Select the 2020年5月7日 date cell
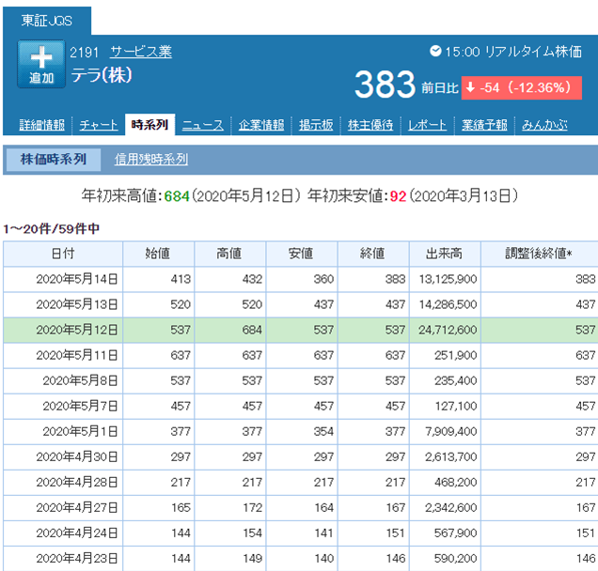This screenshot has height=571, width=598. pos(63,407)
